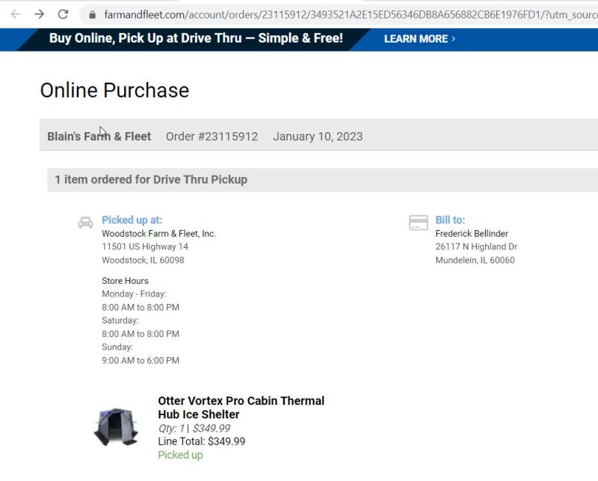Click the browser back arrow

coord(16,14)
